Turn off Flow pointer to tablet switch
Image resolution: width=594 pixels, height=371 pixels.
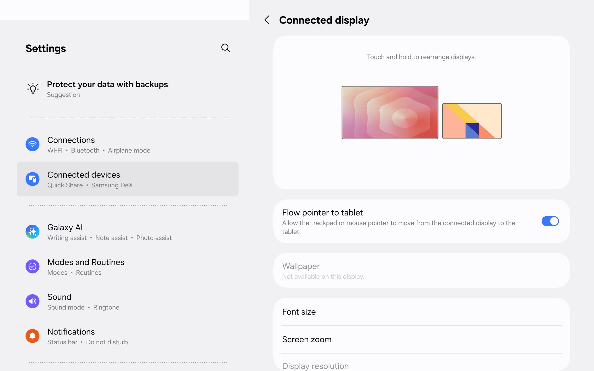point(550,221)
